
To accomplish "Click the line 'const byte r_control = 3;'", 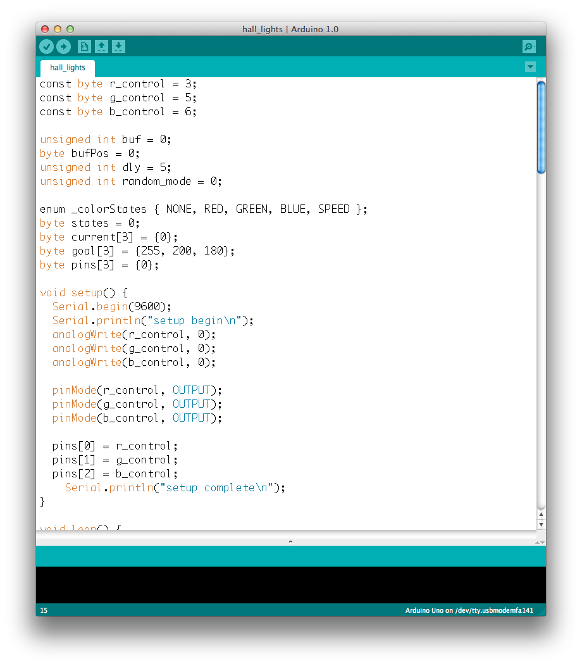I will click(x=118, y=84).
